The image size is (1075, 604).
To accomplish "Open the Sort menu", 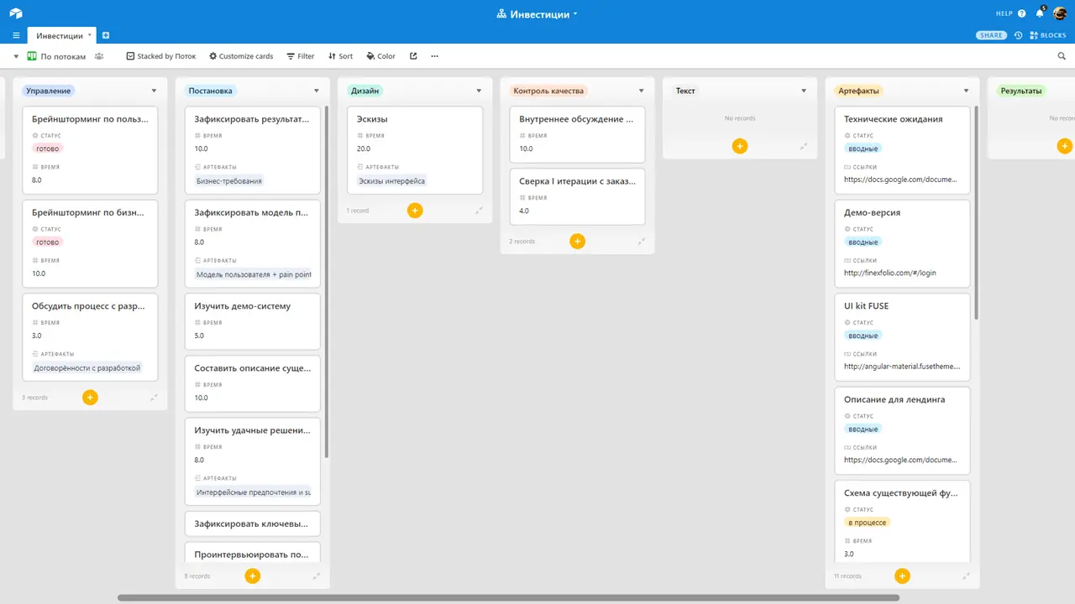I will tap(340, 56).
